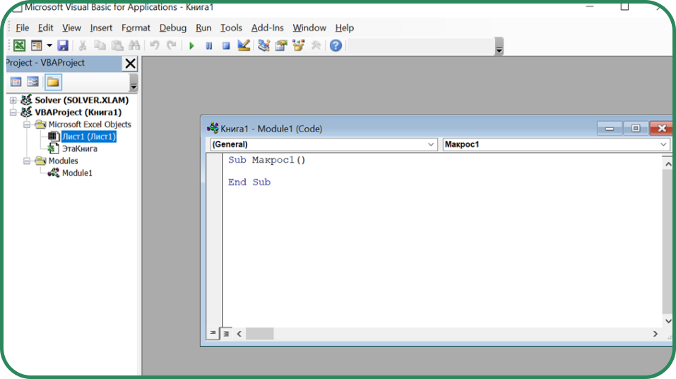Click the code window right scroll arrow

(x=656, y=334)
